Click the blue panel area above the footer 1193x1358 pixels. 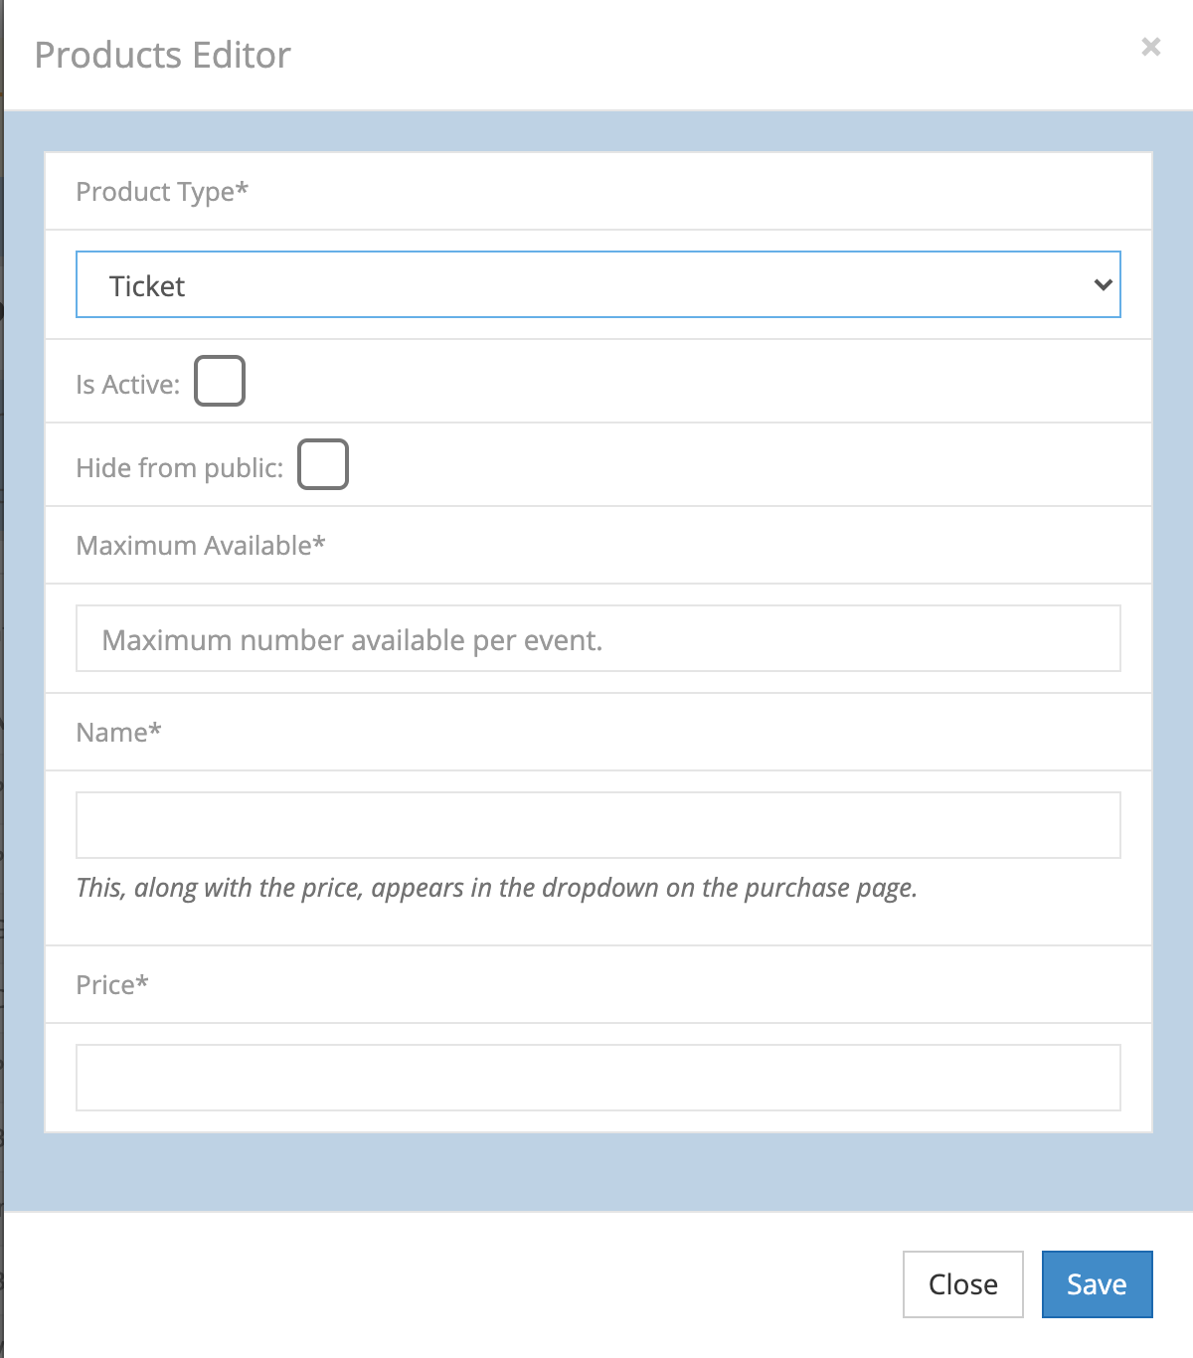[x=596, y=1173]
